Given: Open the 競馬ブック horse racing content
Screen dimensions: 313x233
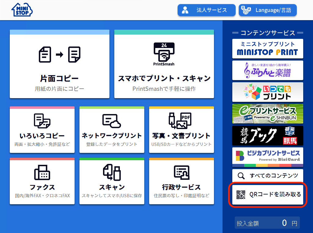Looking at the screenshot, I should pos(267,135).
